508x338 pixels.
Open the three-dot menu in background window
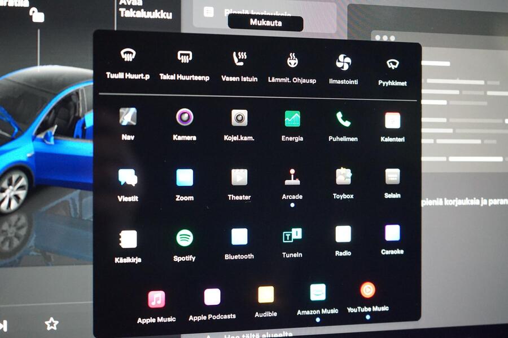click(385, 38)
